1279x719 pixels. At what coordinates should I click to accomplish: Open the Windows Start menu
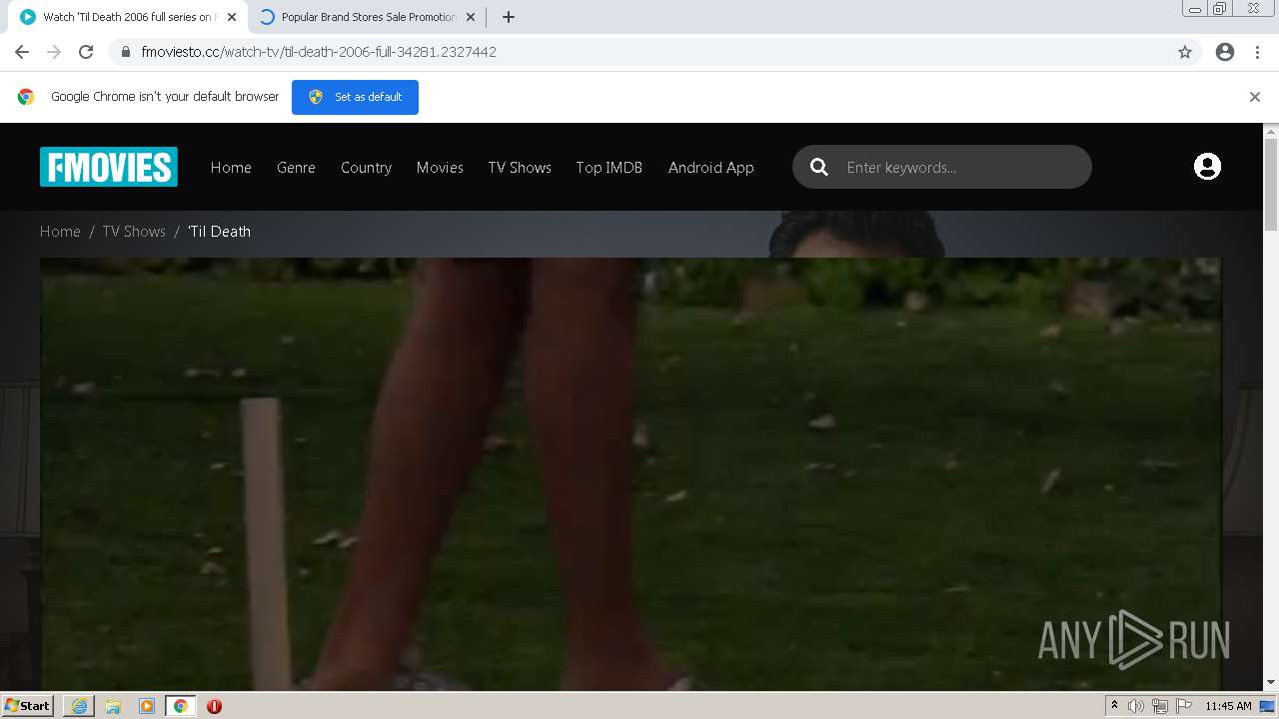27,706
